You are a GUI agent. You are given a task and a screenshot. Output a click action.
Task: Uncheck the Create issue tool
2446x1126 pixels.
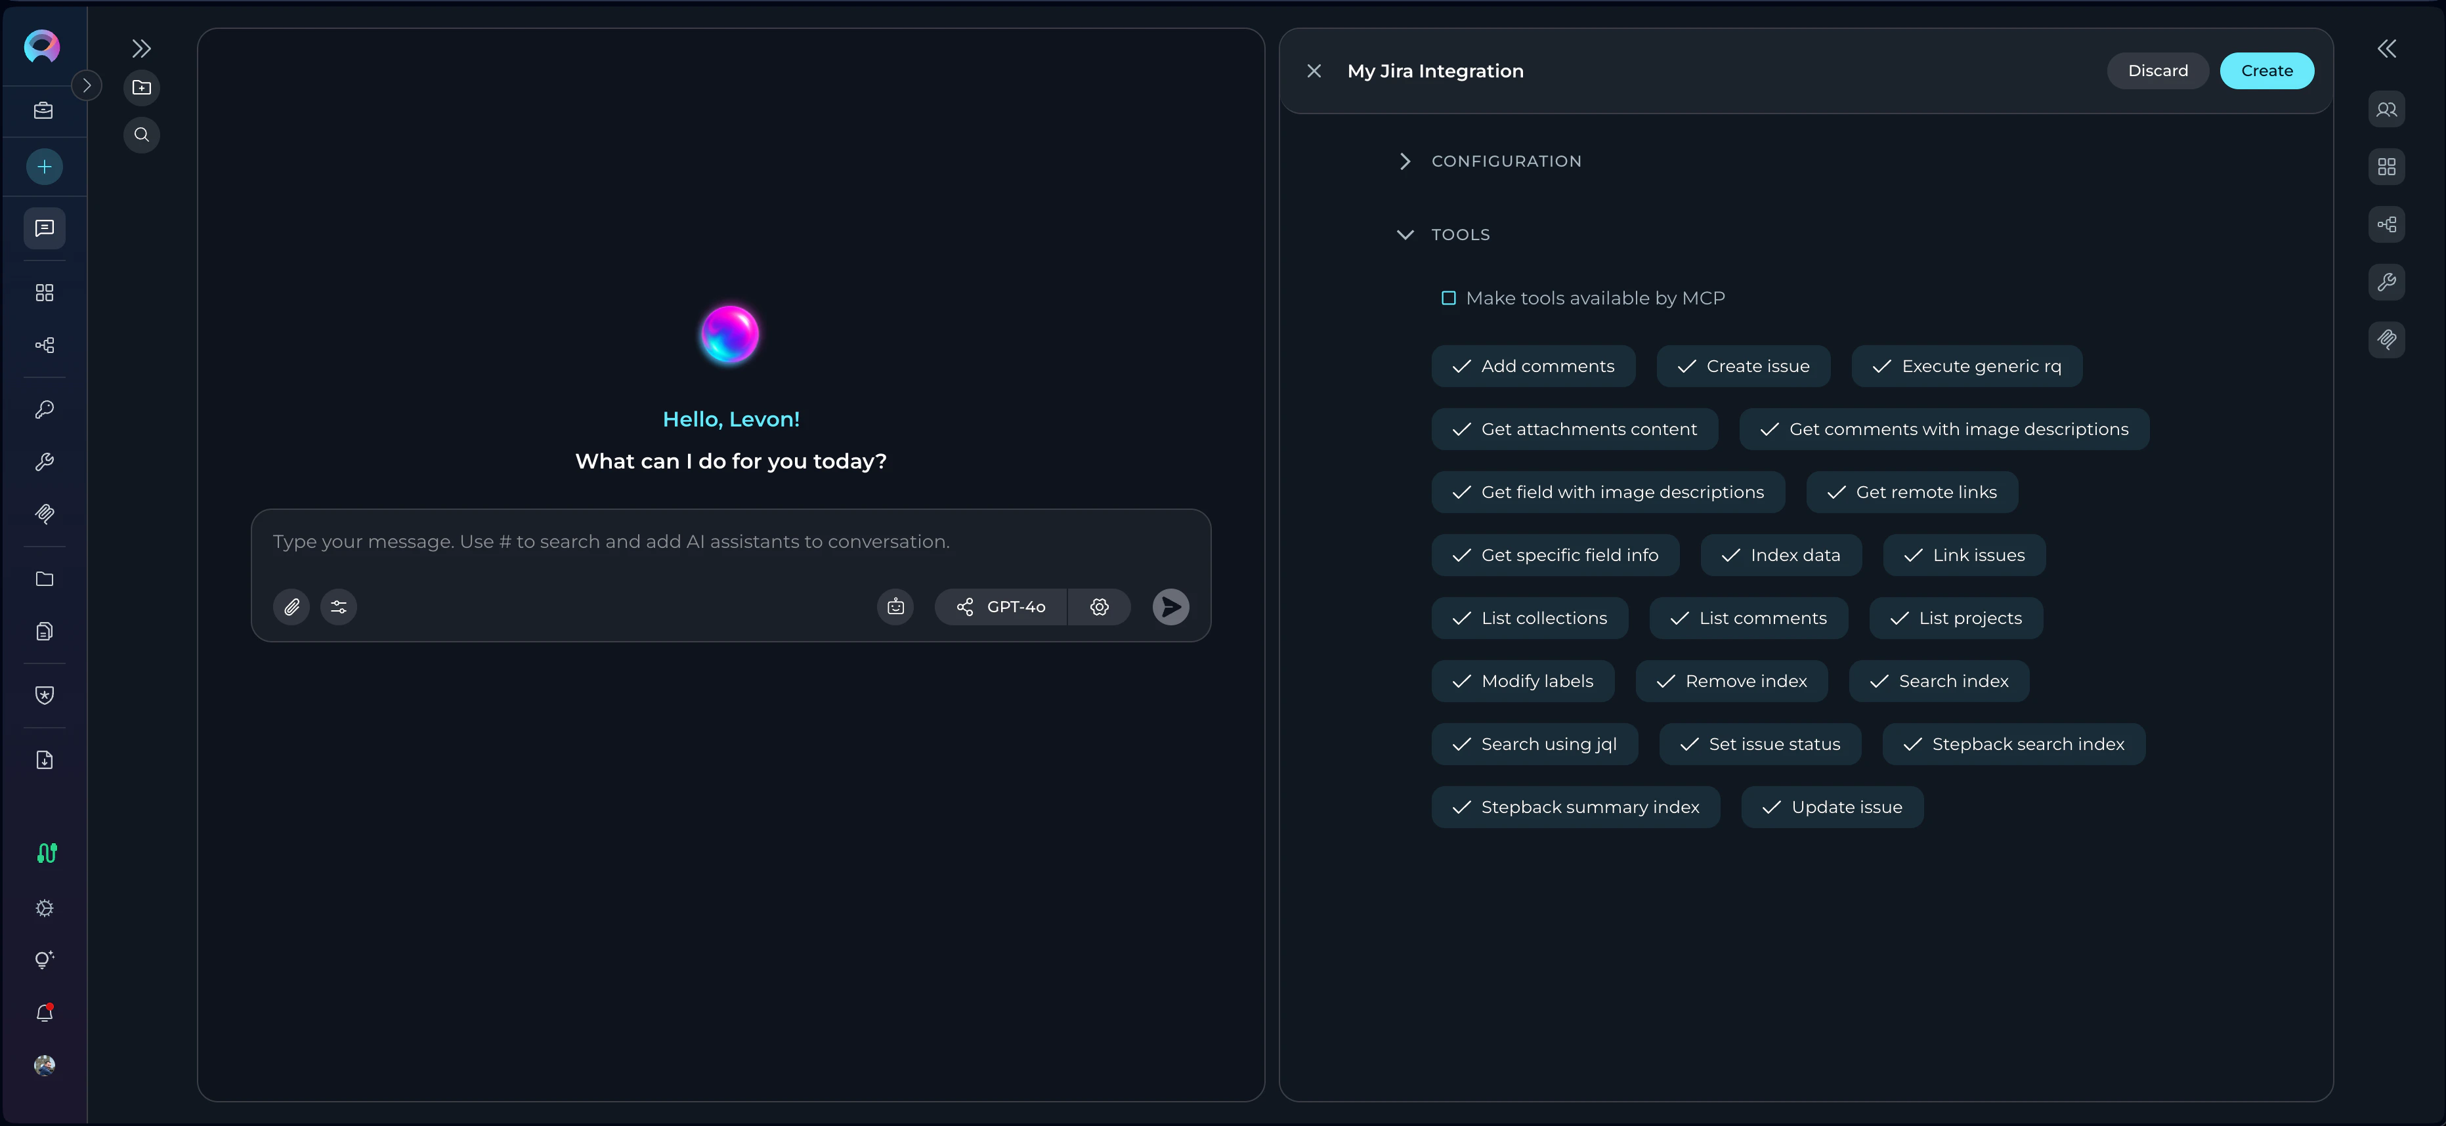coord(1742,365)
